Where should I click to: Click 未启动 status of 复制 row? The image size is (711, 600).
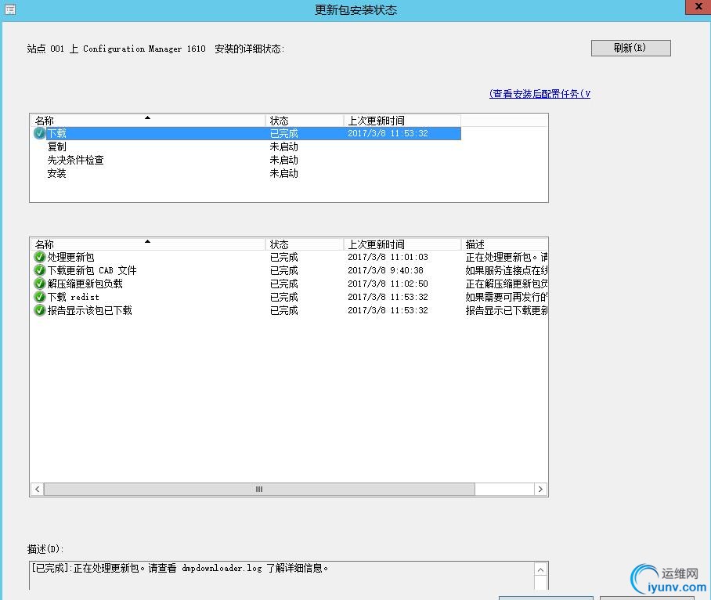tap(284, 147)
